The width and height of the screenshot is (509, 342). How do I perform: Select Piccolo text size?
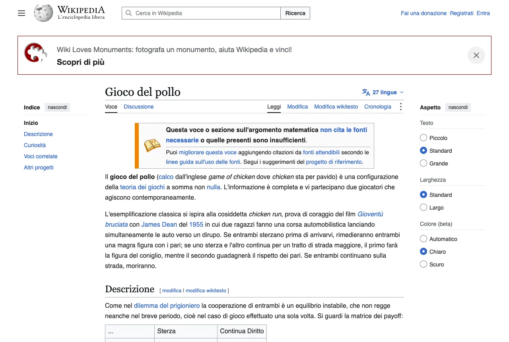click(424, 138)
